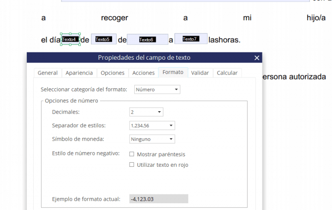This screenshot has width=332, height=210.
Task: Select the Texto4 form field
Action: point(70,39)
